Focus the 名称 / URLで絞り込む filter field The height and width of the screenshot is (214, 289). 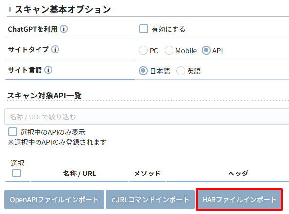(x=147, y=117)
